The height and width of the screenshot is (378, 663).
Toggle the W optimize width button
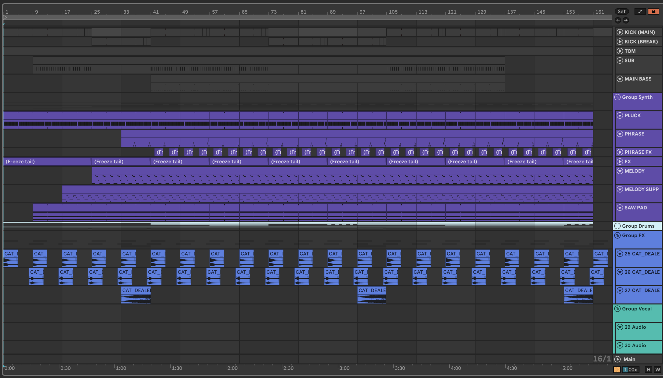point(657,370)
